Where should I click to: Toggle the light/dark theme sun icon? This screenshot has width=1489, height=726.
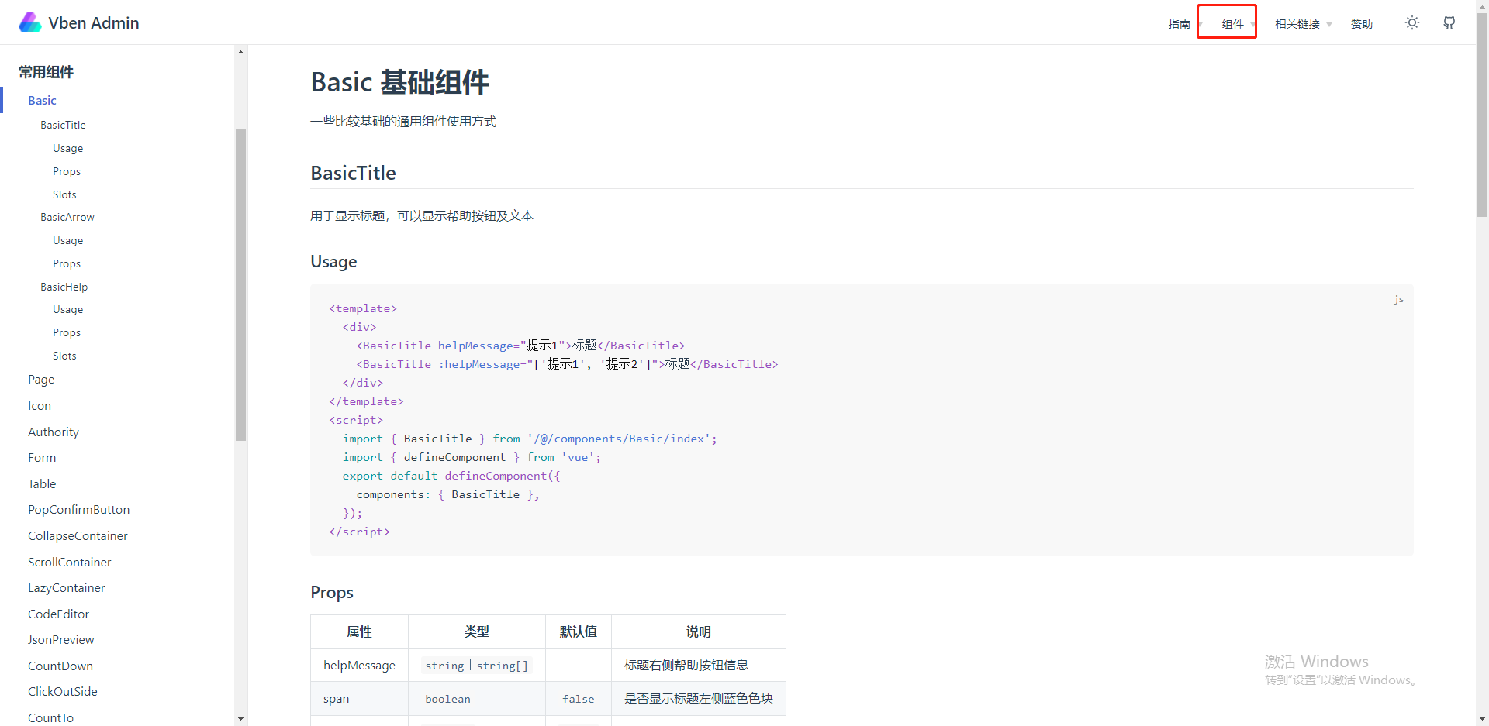point(1412,22)
